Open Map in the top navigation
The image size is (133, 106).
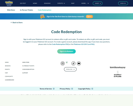coord(73,3)
